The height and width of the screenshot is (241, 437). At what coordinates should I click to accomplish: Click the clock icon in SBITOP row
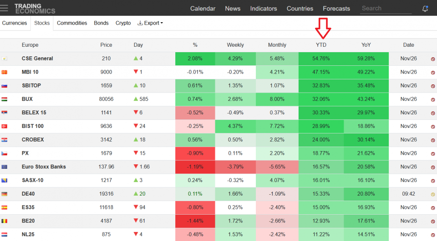point(433,86)
